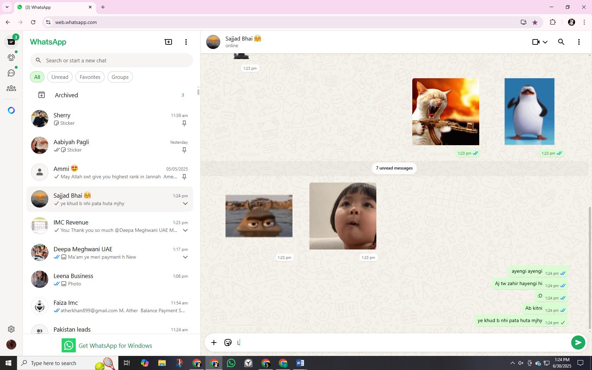Select the All chats filter
592x370 pixels.
[37, 77]
